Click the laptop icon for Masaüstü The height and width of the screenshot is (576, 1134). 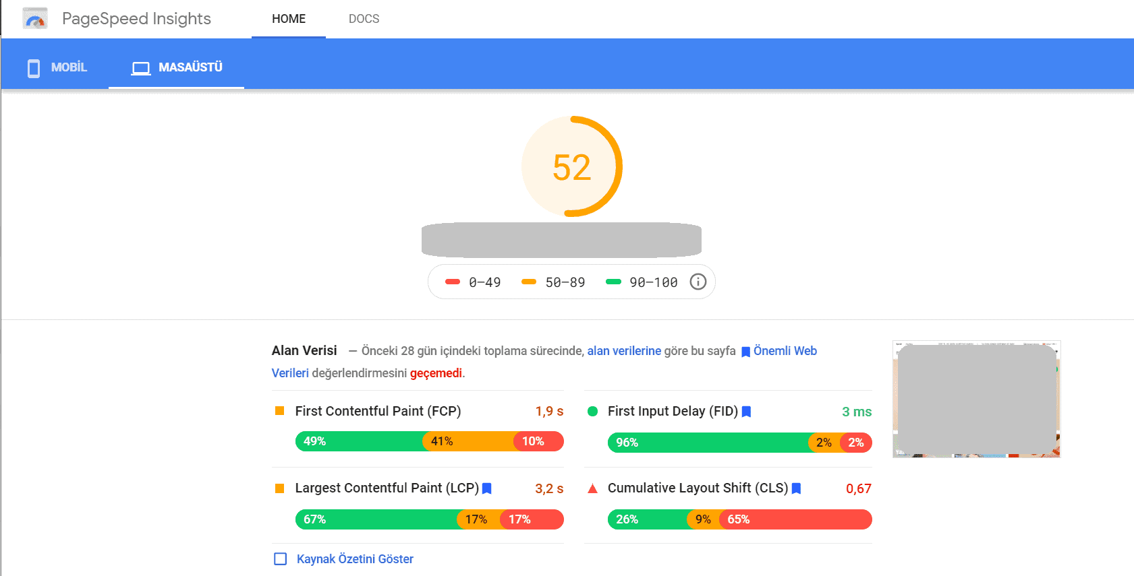coord(140,68)
